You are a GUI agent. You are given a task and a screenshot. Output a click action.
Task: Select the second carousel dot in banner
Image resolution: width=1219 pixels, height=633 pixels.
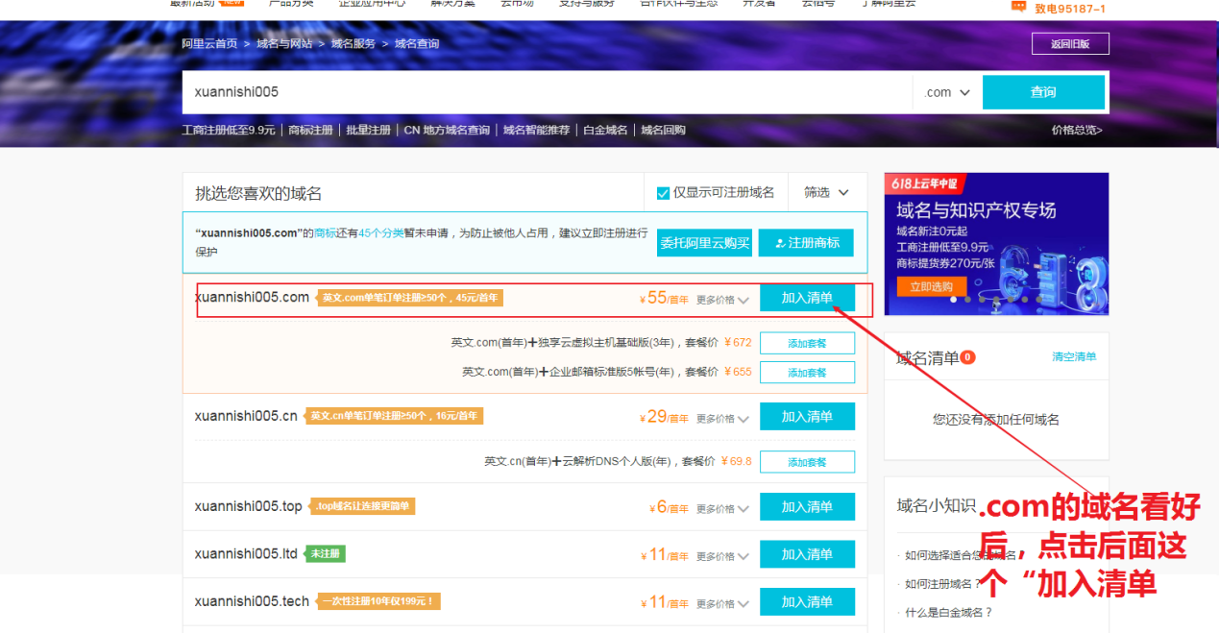(x=967, y=299)
